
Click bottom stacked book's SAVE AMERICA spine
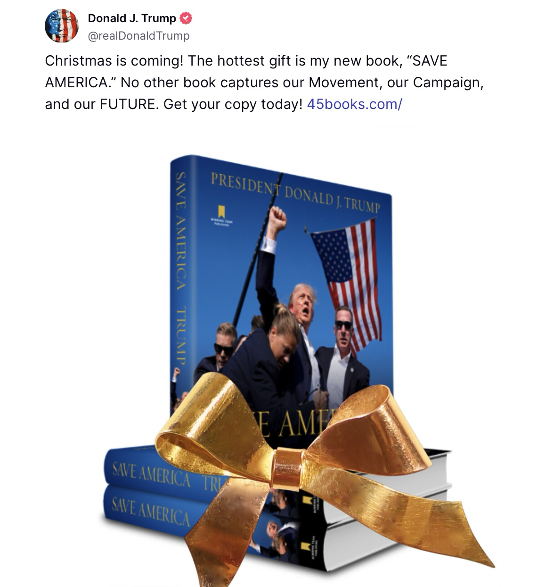[151, 512]
